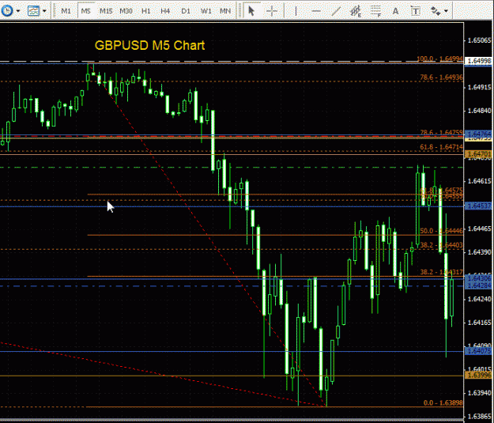
Task: Pick the equidistant channel tool
Action: (x=356, y=11)
